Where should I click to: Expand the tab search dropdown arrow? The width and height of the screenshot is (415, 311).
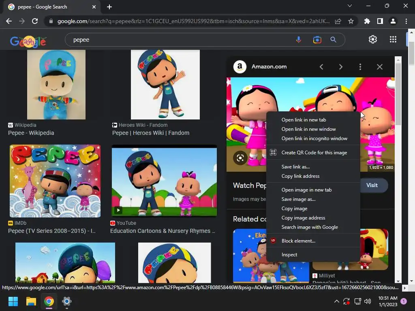coord(350,6)
